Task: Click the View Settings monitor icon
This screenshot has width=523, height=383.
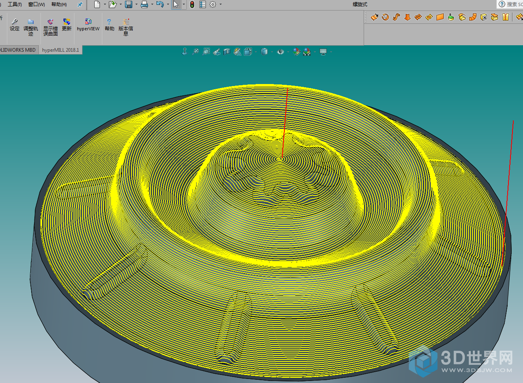Action: tap(323, 52)
